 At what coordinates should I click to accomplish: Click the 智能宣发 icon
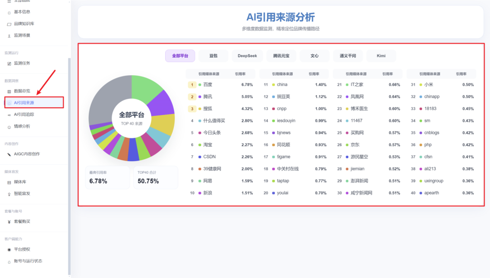[9, 194]
